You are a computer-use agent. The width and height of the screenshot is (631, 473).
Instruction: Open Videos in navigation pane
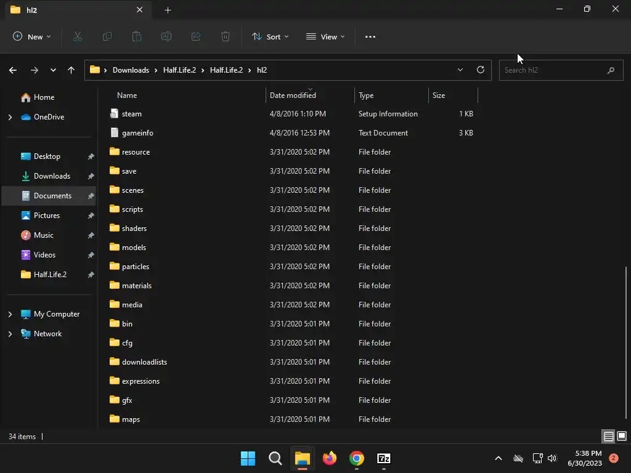point(44,255)
